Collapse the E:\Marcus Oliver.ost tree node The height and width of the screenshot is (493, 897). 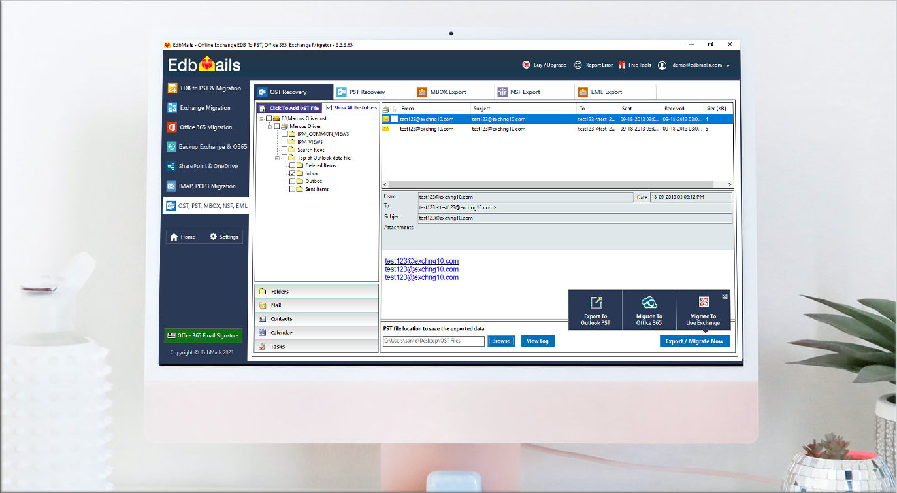261,118
